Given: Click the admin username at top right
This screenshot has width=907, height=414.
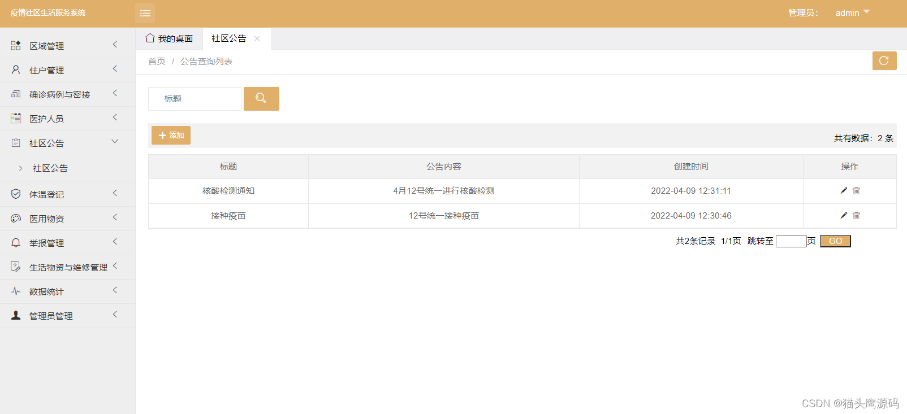Looking at the screenshot, I should 847,13.
